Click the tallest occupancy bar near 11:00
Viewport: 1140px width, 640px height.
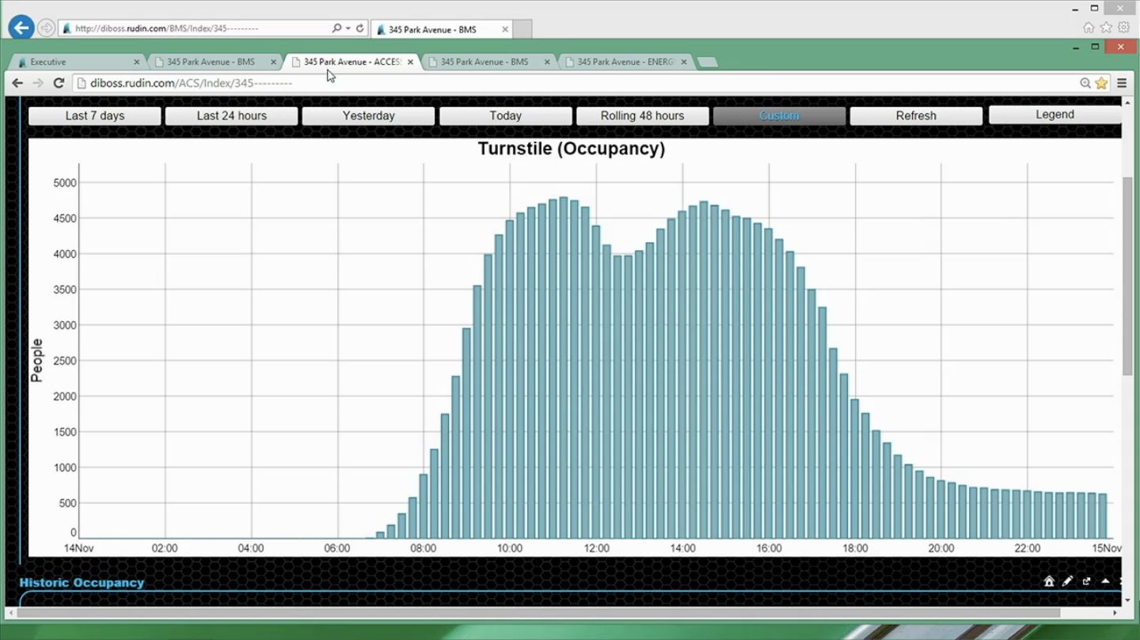click(x=564, y=368)
